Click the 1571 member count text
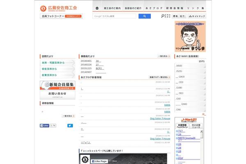This screenshot has width=246, height=164. click(202, 61)
